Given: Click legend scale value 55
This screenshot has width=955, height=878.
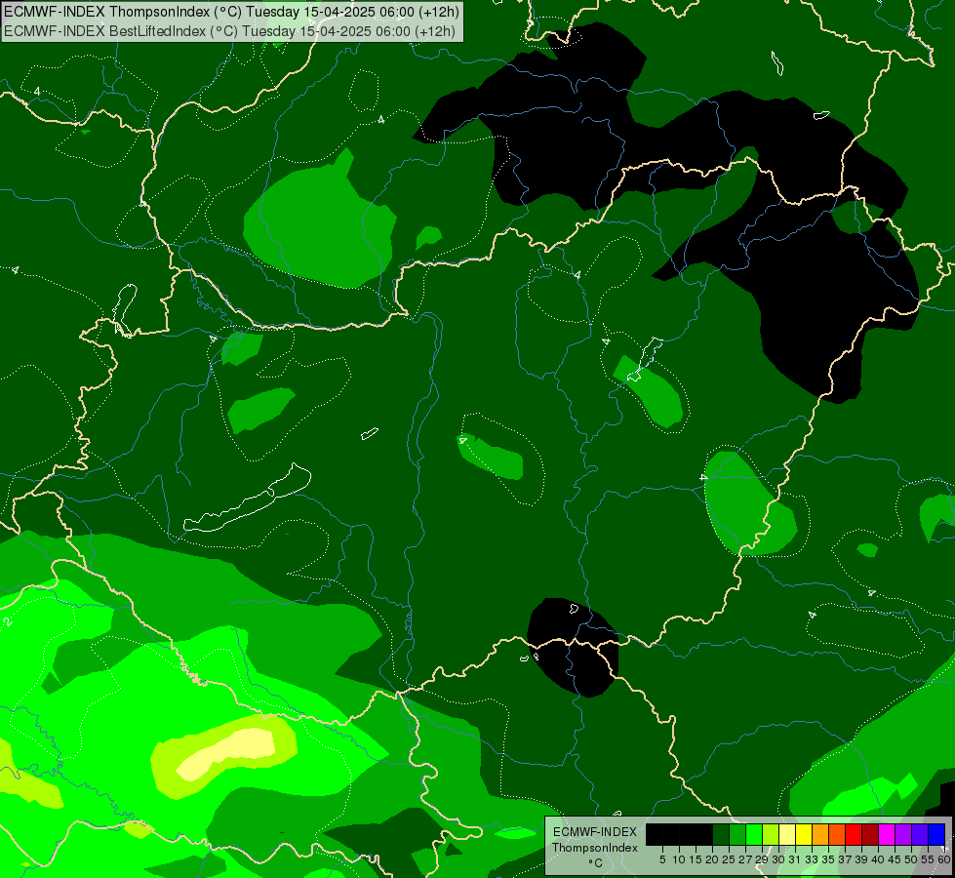Looking at the screenshot, I should [x=928, y=859].
